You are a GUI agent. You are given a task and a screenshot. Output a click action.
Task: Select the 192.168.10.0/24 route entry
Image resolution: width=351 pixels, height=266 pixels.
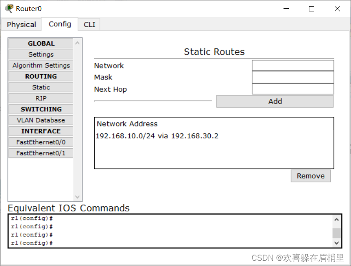coord(157,136)
